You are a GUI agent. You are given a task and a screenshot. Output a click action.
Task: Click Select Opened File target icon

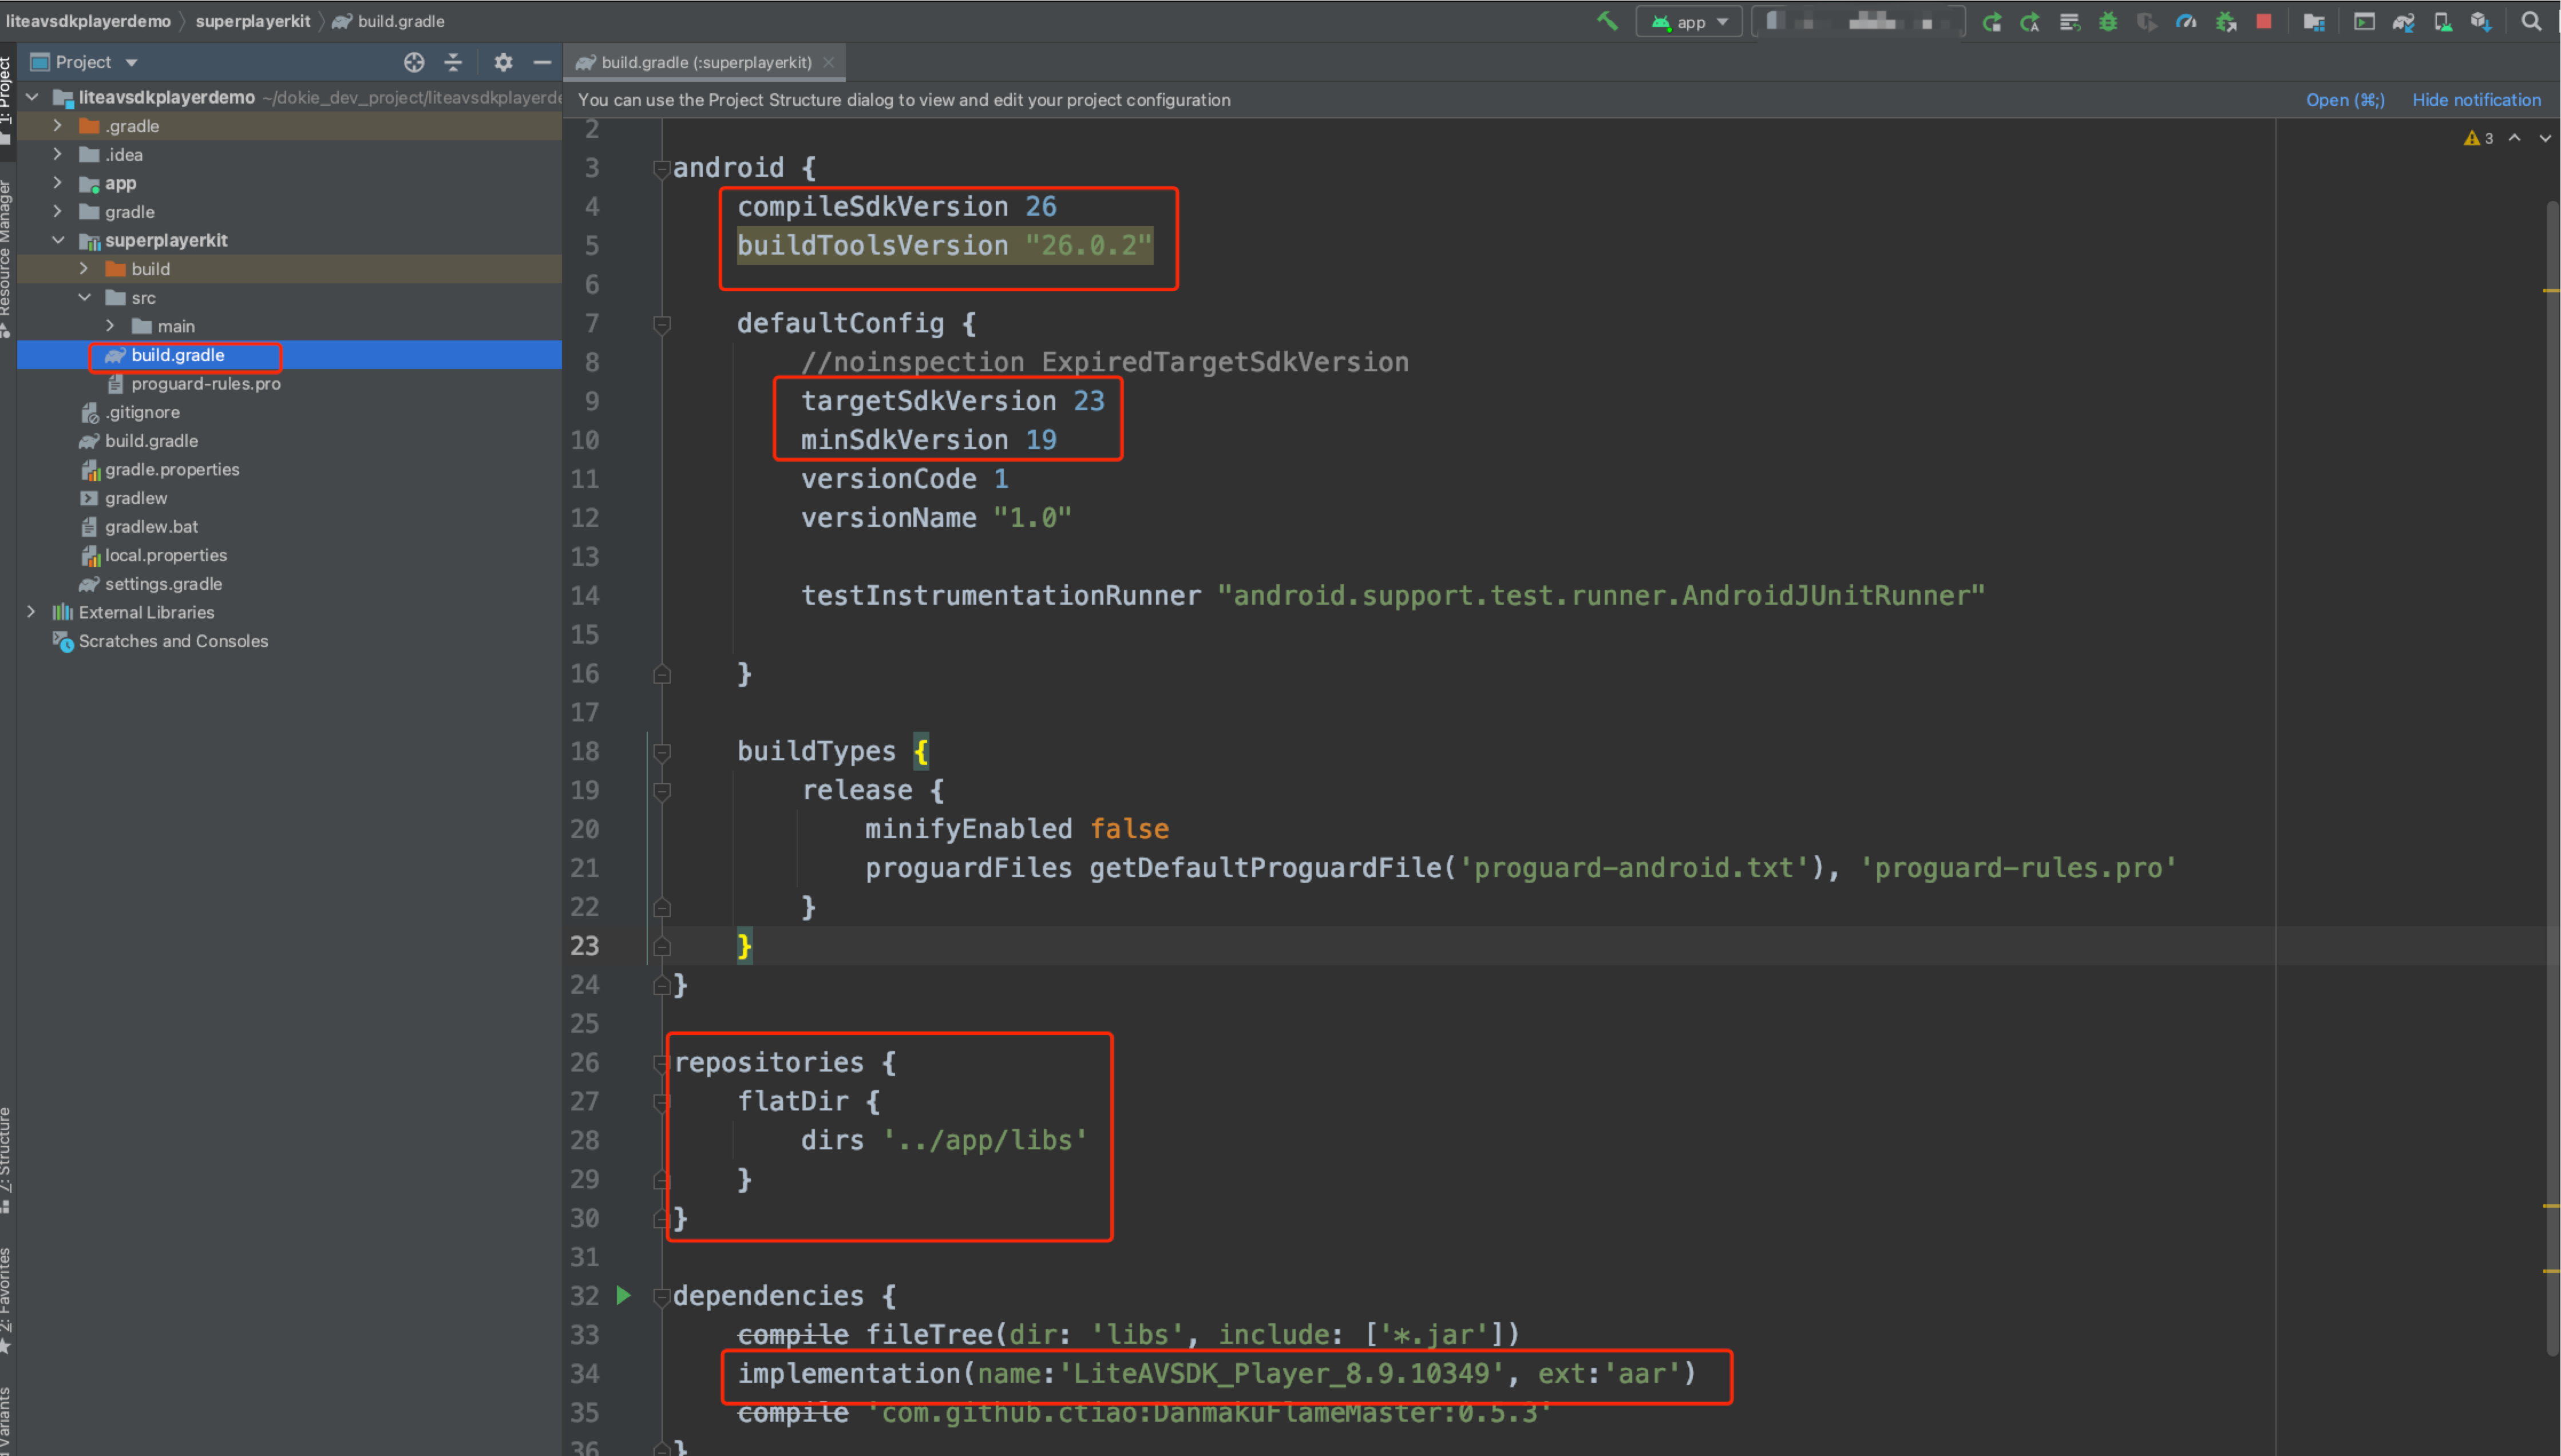(414, 62)
